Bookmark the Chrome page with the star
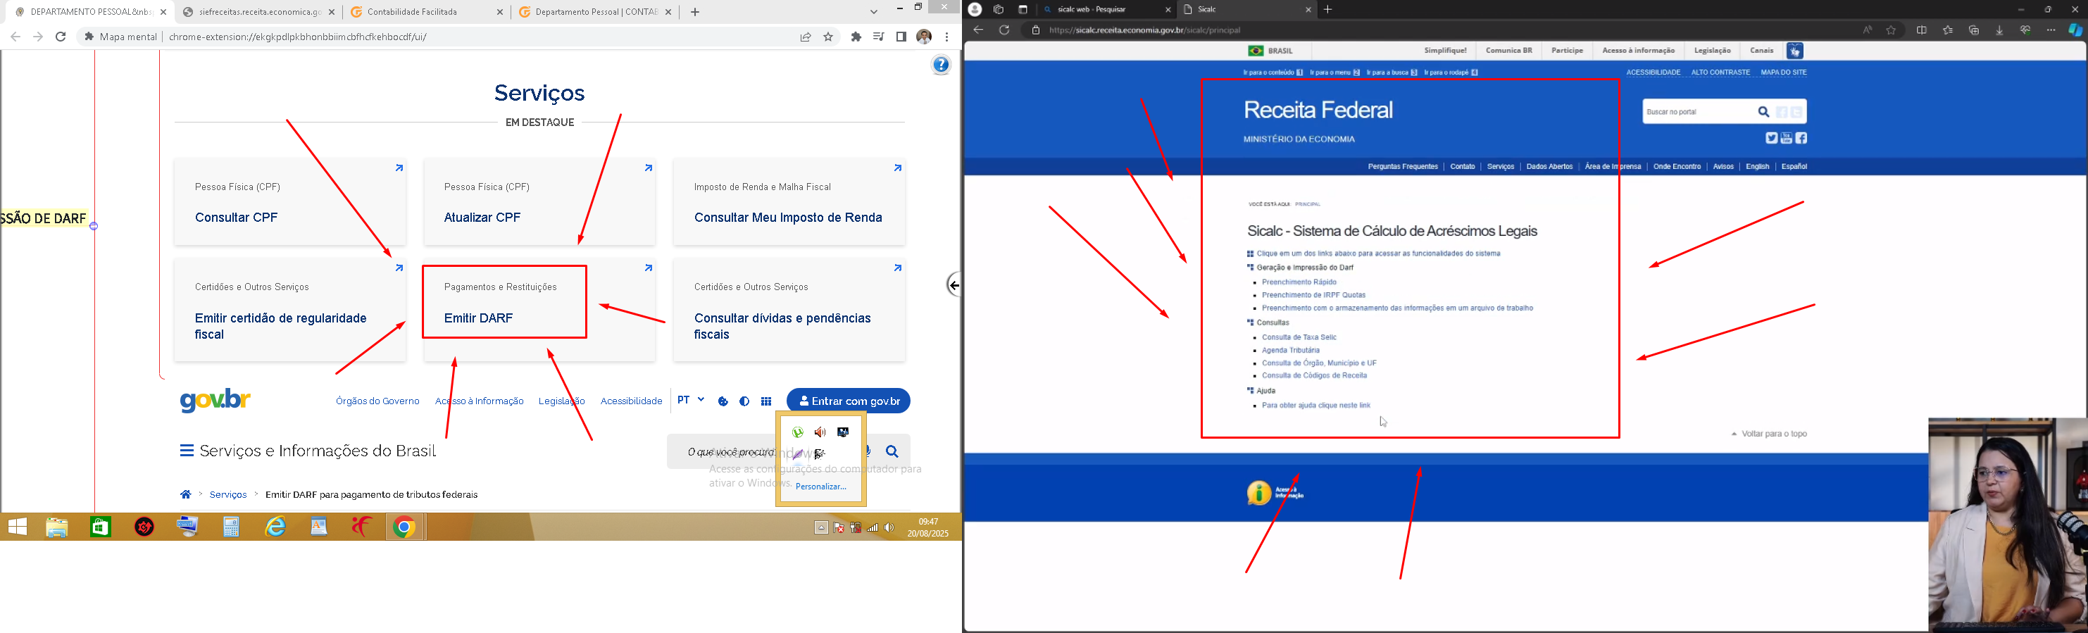 click(828, 37)
